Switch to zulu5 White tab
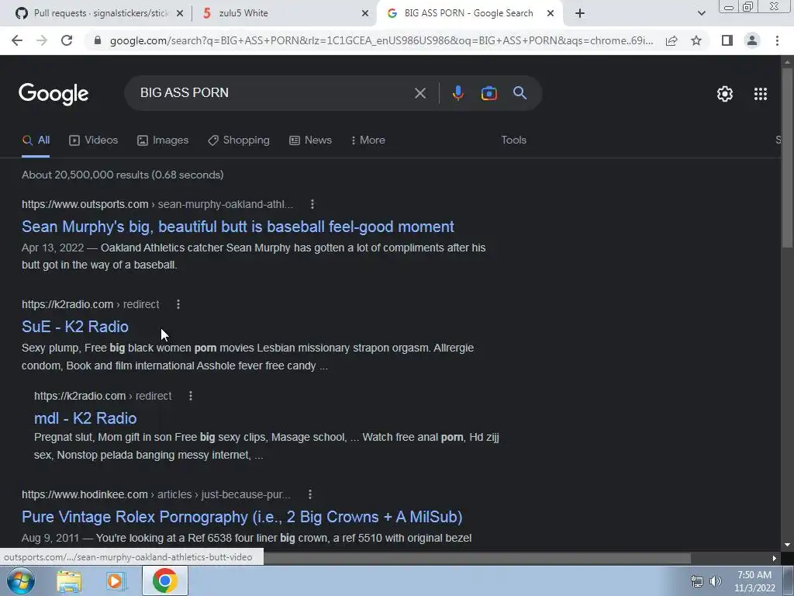The height and width of the screenshot is (596, 794). coord(243,13)
